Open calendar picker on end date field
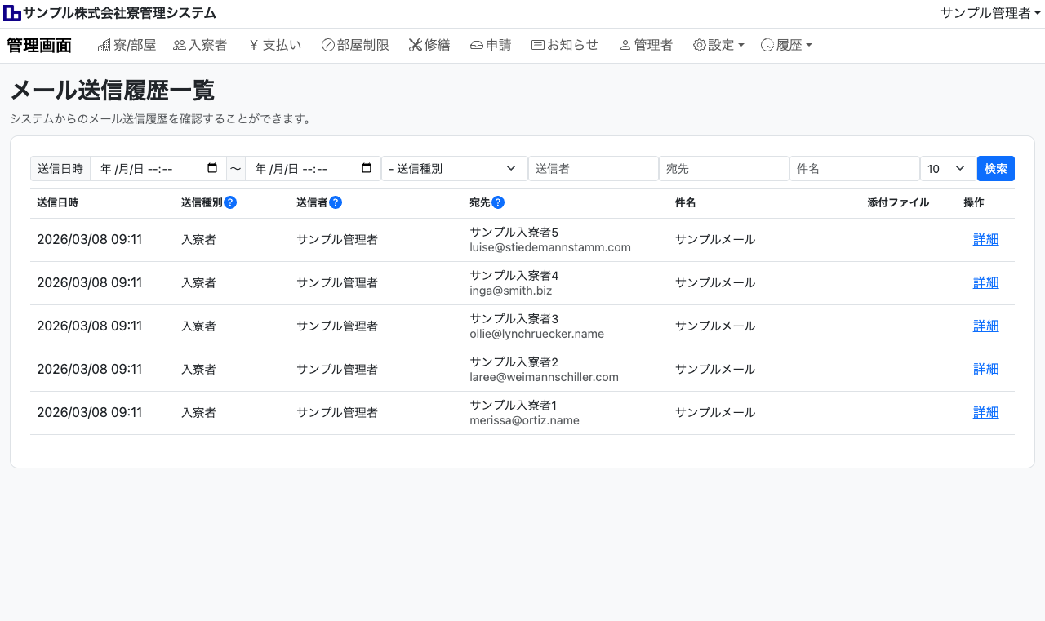 (367, 169)
